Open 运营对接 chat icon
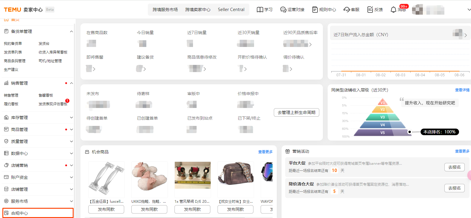 283,10
